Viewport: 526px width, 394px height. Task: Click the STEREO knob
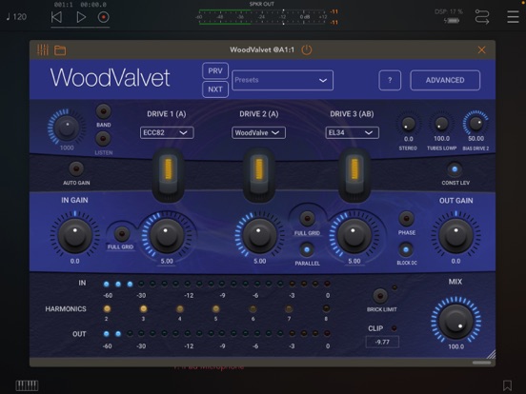click(x=408, y=125)
